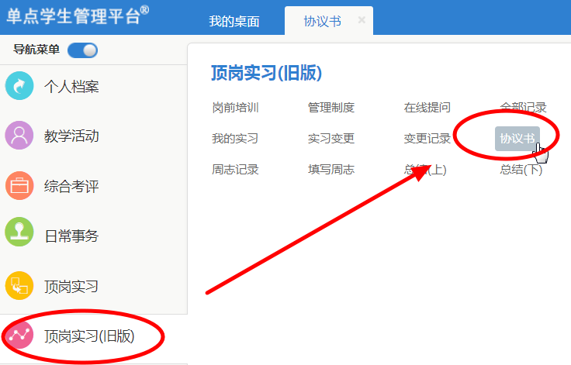
Task: Open the 在线提问 link
Action: (427, 108)
